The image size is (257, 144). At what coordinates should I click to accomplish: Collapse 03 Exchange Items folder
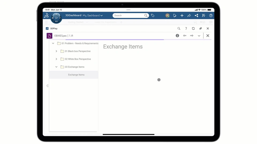point(56,67)
